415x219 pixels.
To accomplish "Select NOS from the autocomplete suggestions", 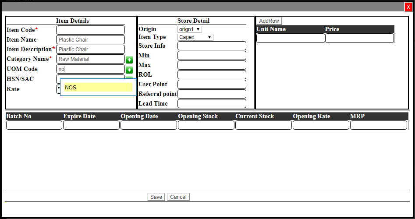I will click(98, 88).
